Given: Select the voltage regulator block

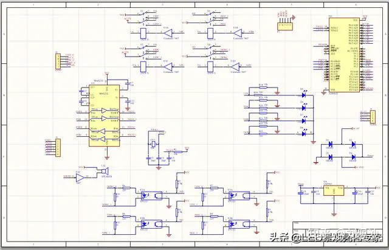Looking at the screenshot, I should click(334, 190).
